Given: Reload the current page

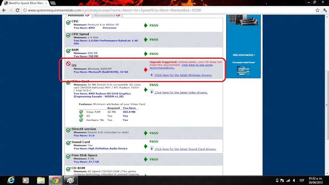Looking at the screenshot, I should click(17, 10).
